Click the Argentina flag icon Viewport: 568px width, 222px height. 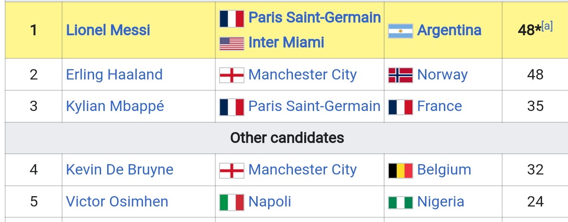[400, 31]
